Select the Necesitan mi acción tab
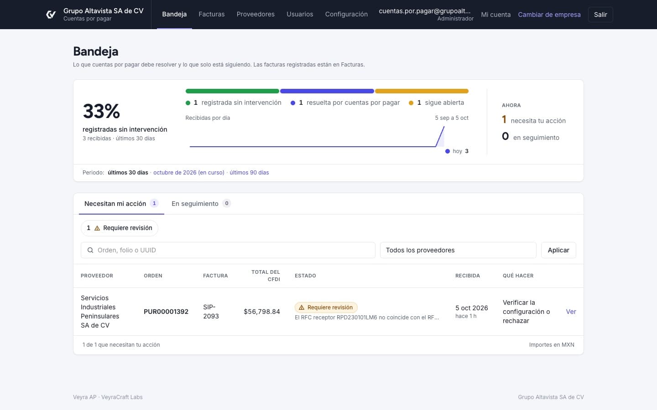 pos(121,204)
